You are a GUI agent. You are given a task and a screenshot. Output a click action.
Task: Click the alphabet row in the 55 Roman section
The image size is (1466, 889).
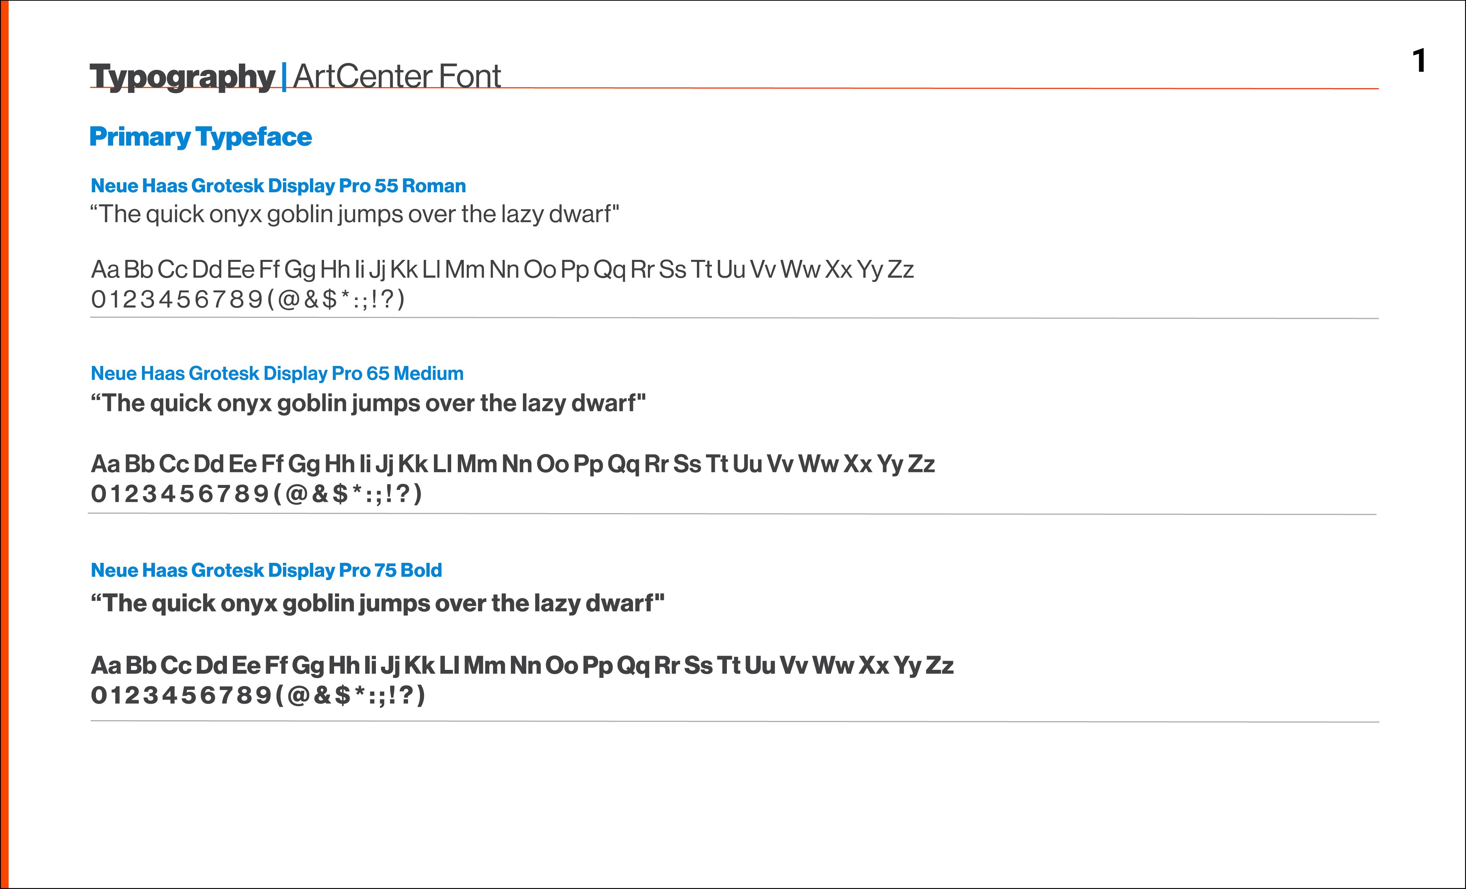[502, 269]
